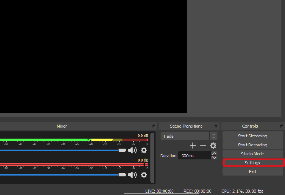The image size is (285, 195).
Task: Click the Mixer panel title
Action: 62,126
